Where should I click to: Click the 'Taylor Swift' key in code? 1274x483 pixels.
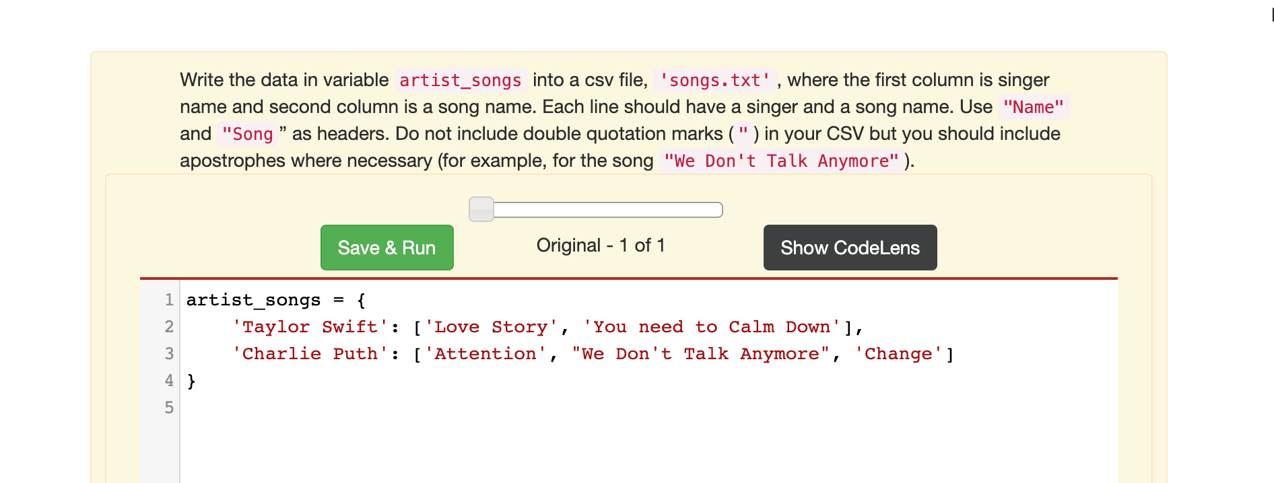pos(310,327)
